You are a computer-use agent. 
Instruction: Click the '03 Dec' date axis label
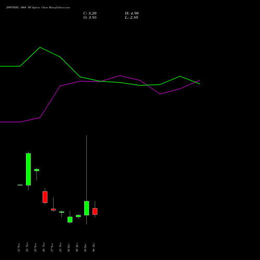coord(85,248)
